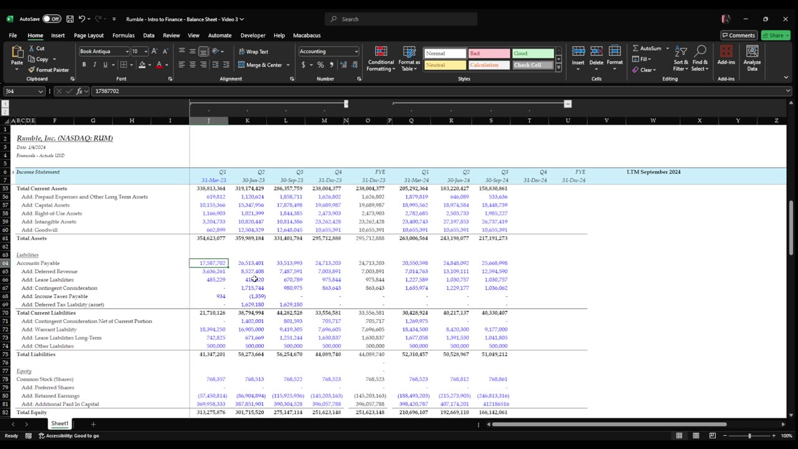This screenshot has height=449, width=798.
Task: Toggle Italic formatting
Action: [94, 65]
